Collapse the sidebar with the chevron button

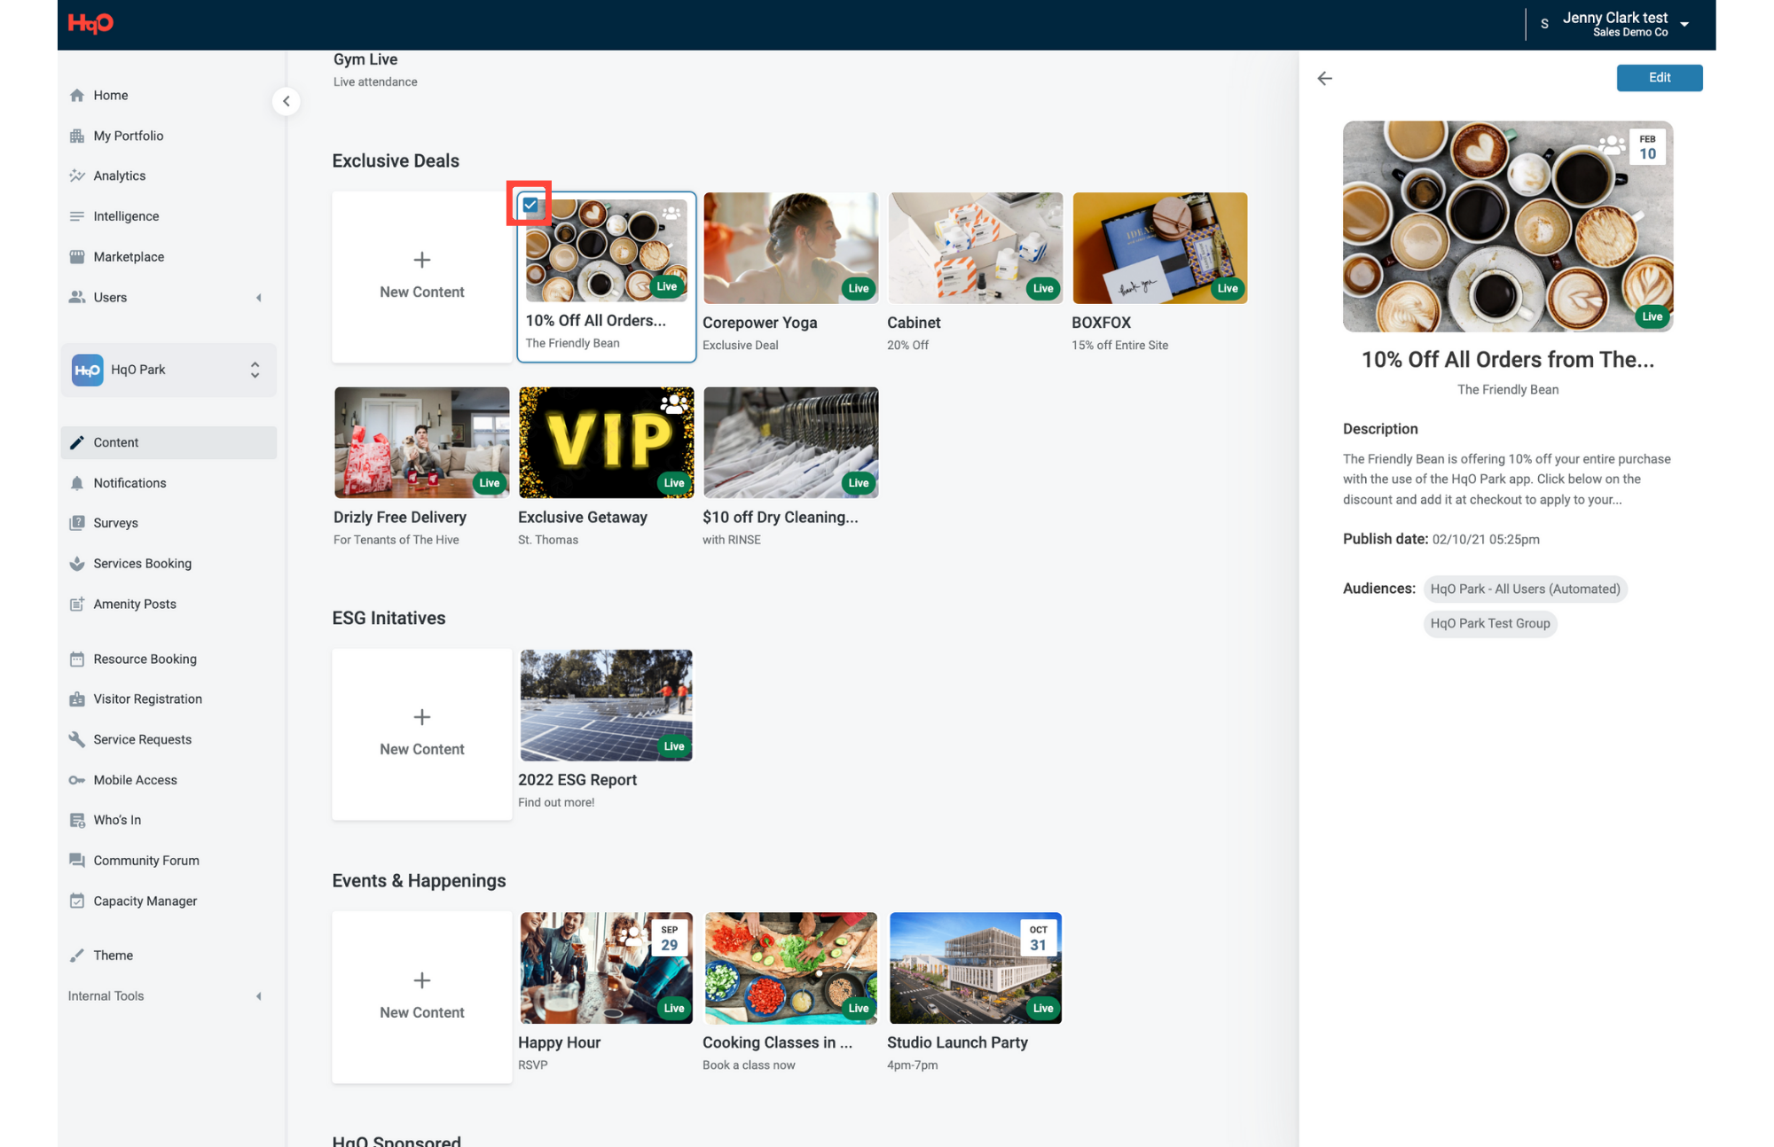[286, 101]
